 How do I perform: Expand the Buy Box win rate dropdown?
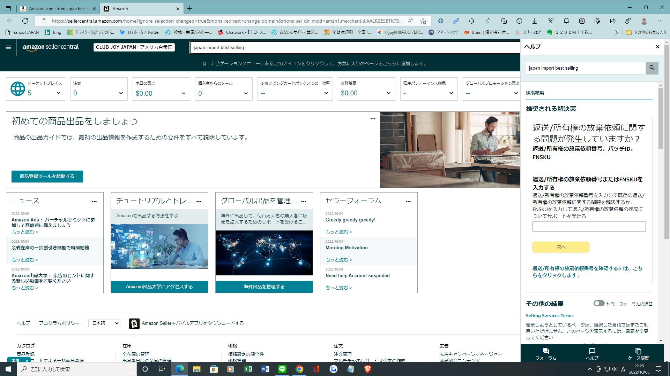pyautogui.click(x=326, y=93)
